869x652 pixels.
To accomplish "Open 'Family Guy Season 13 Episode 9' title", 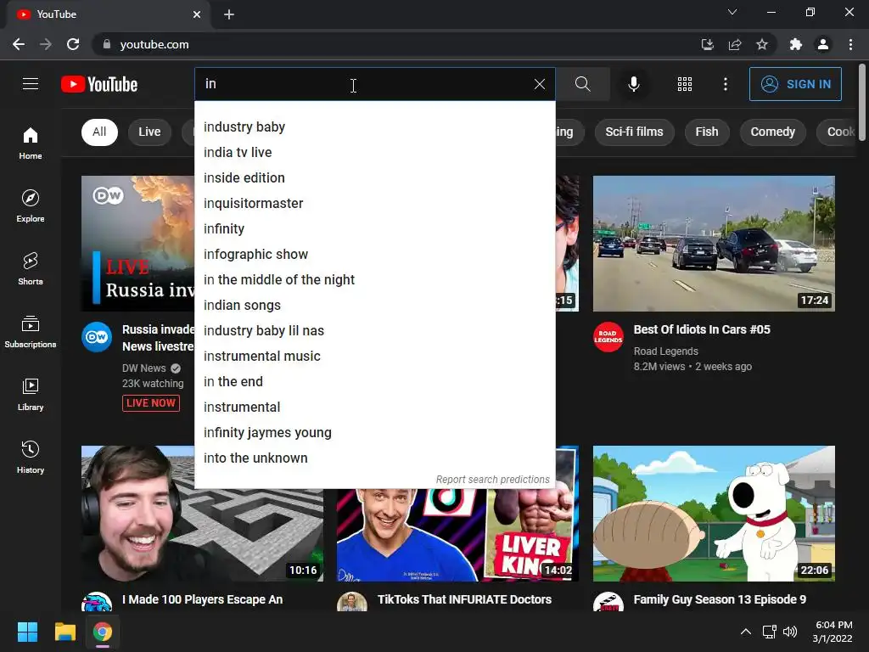I will 720,599.
